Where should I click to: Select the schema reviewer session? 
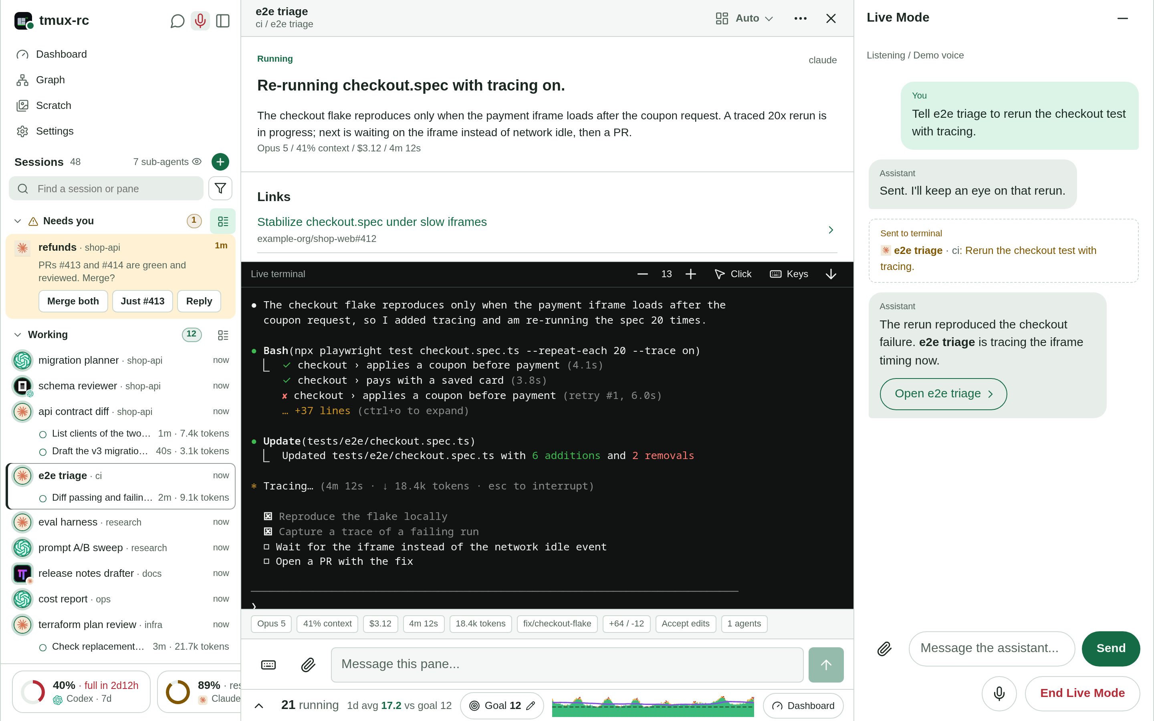(x=120, y=386)
